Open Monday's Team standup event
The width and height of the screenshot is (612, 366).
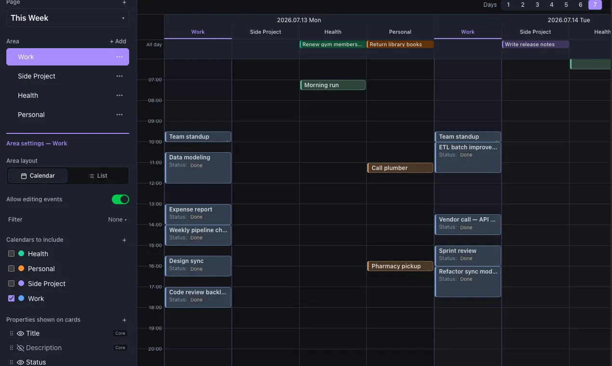click(x=198, y=137)
